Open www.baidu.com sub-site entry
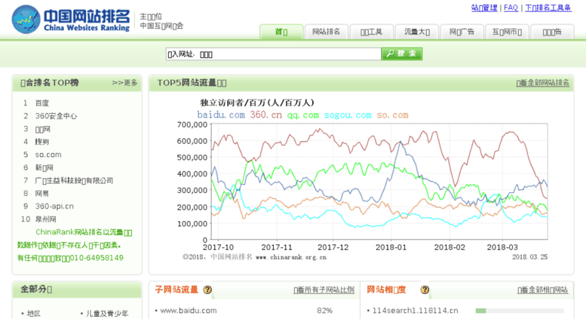Screen dimensions: 586x319 (189, 311)
